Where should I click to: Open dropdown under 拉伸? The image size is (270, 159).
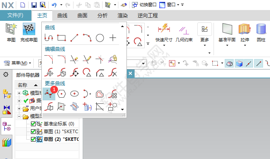[245, 45]
